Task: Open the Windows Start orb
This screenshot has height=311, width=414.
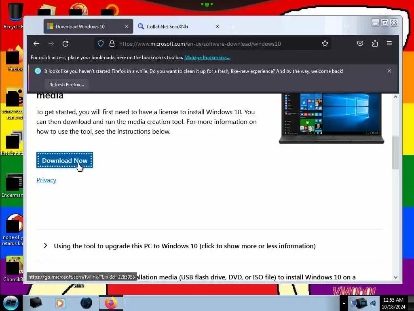Action: [11, 303]
